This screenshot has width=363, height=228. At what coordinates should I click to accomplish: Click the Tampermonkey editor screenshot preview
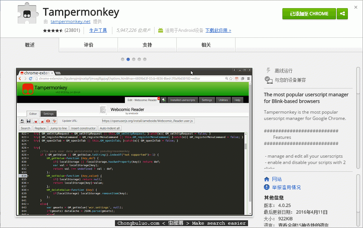pyautogui.click(x=134, y=141)
